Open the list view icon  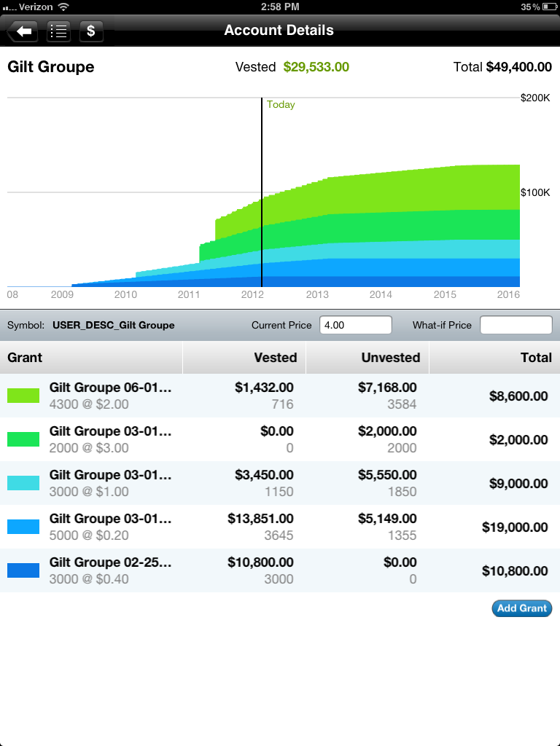(58, 31)
